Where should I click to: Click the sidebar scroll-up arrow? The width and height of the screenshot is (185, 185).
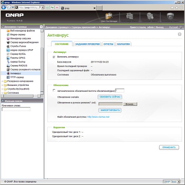[42, 30]
